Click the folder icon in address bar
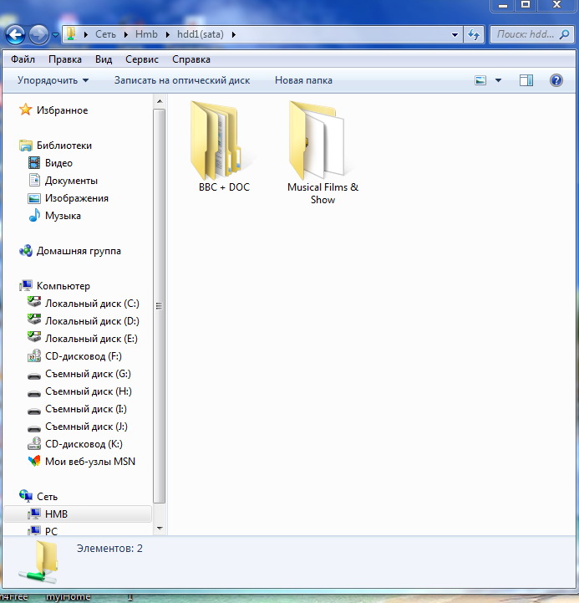Viewport: 579px width, 603px height. point(71,34)
